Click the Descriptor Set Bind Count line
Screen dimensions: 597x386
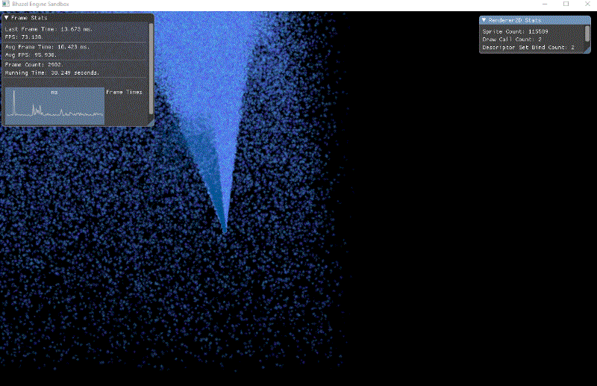528,47
